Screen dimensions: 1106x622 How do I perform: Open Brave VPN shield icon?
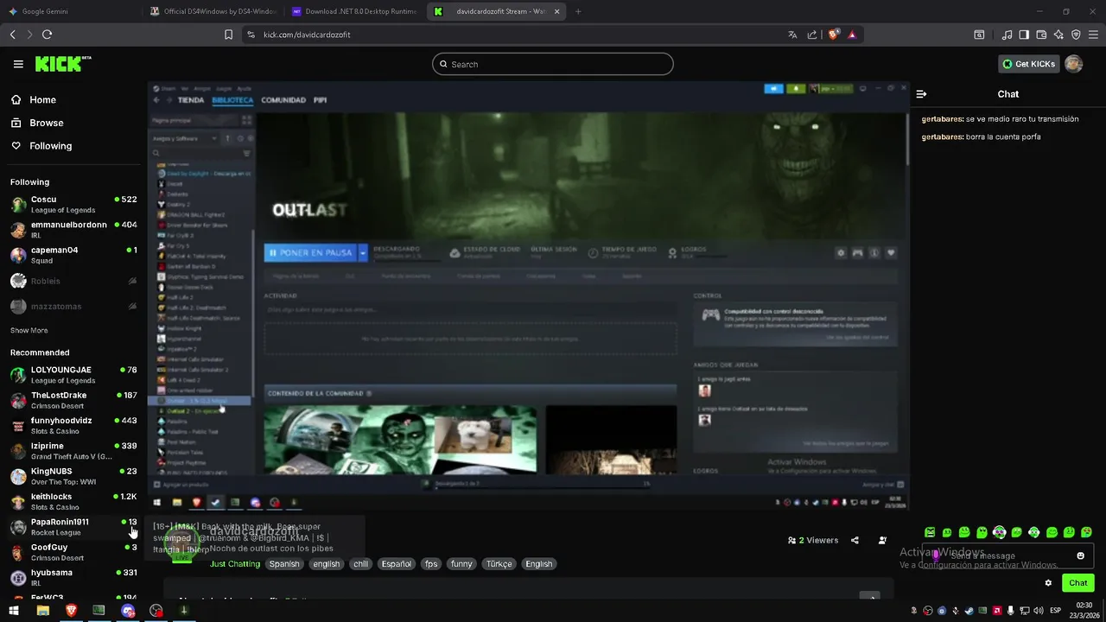pyautogui.click(x=1076, y=35)
